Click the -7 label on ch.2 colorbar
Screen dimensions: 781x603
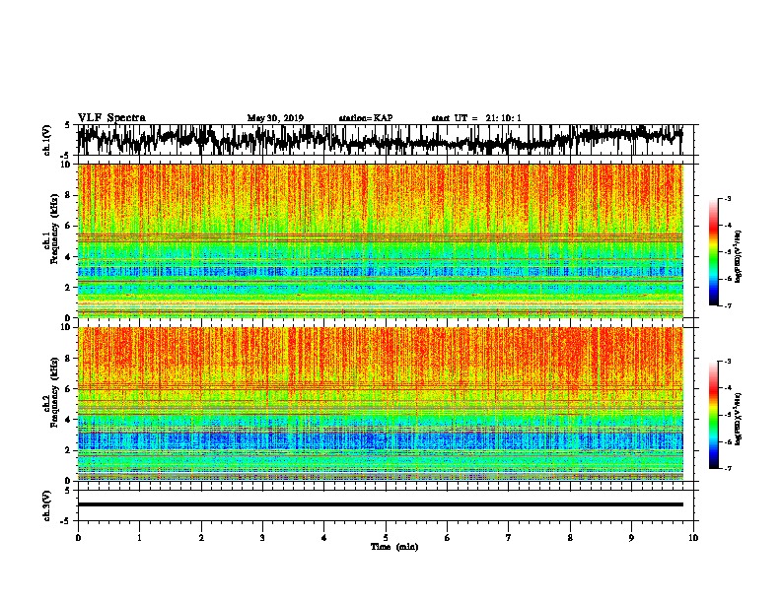[x=726, y=468]
